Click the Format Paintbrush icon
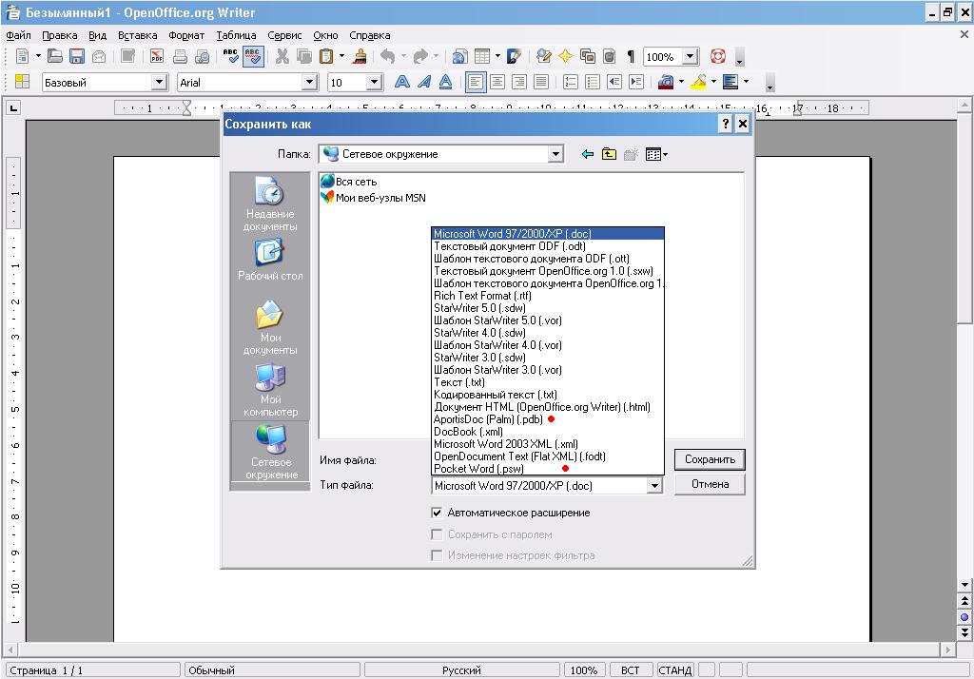The height and width of the screenshot is (679, 974). [359, 56]
